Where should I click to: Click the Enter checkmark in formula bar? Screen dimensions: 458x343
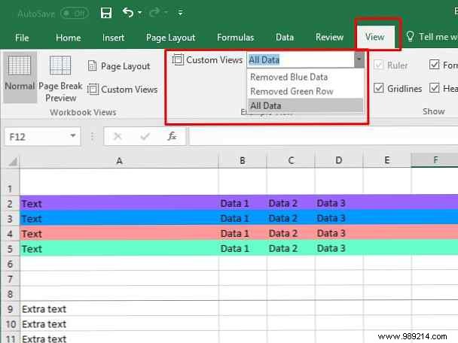click(x=145, y=136)
